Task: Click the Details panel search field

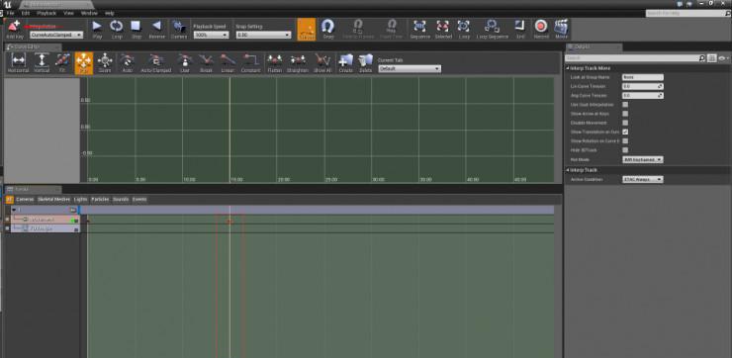Action: point(635,58)
